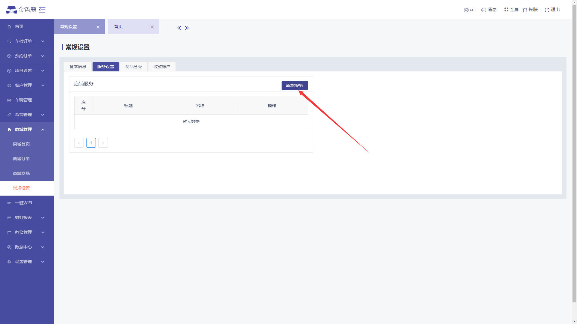
Task: Expand the 客户管理 menu chevron
Action: [43, 85]
